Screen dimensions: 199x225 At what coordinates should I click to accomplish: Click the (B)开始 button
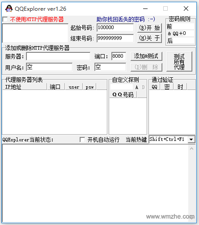149,28
